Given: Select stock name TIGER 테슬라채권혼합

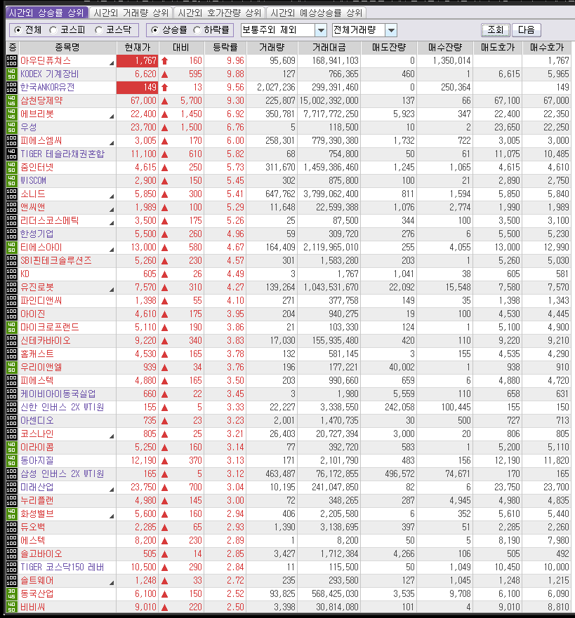Looking at the screenshot, I should click(62, 154).
